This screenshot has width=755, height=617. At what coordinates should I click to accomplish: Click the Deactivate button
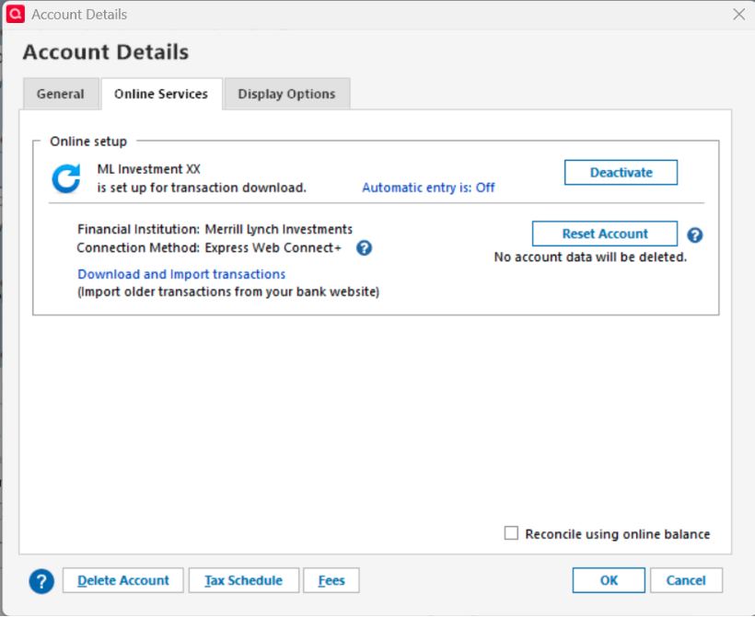pos(621,172)
